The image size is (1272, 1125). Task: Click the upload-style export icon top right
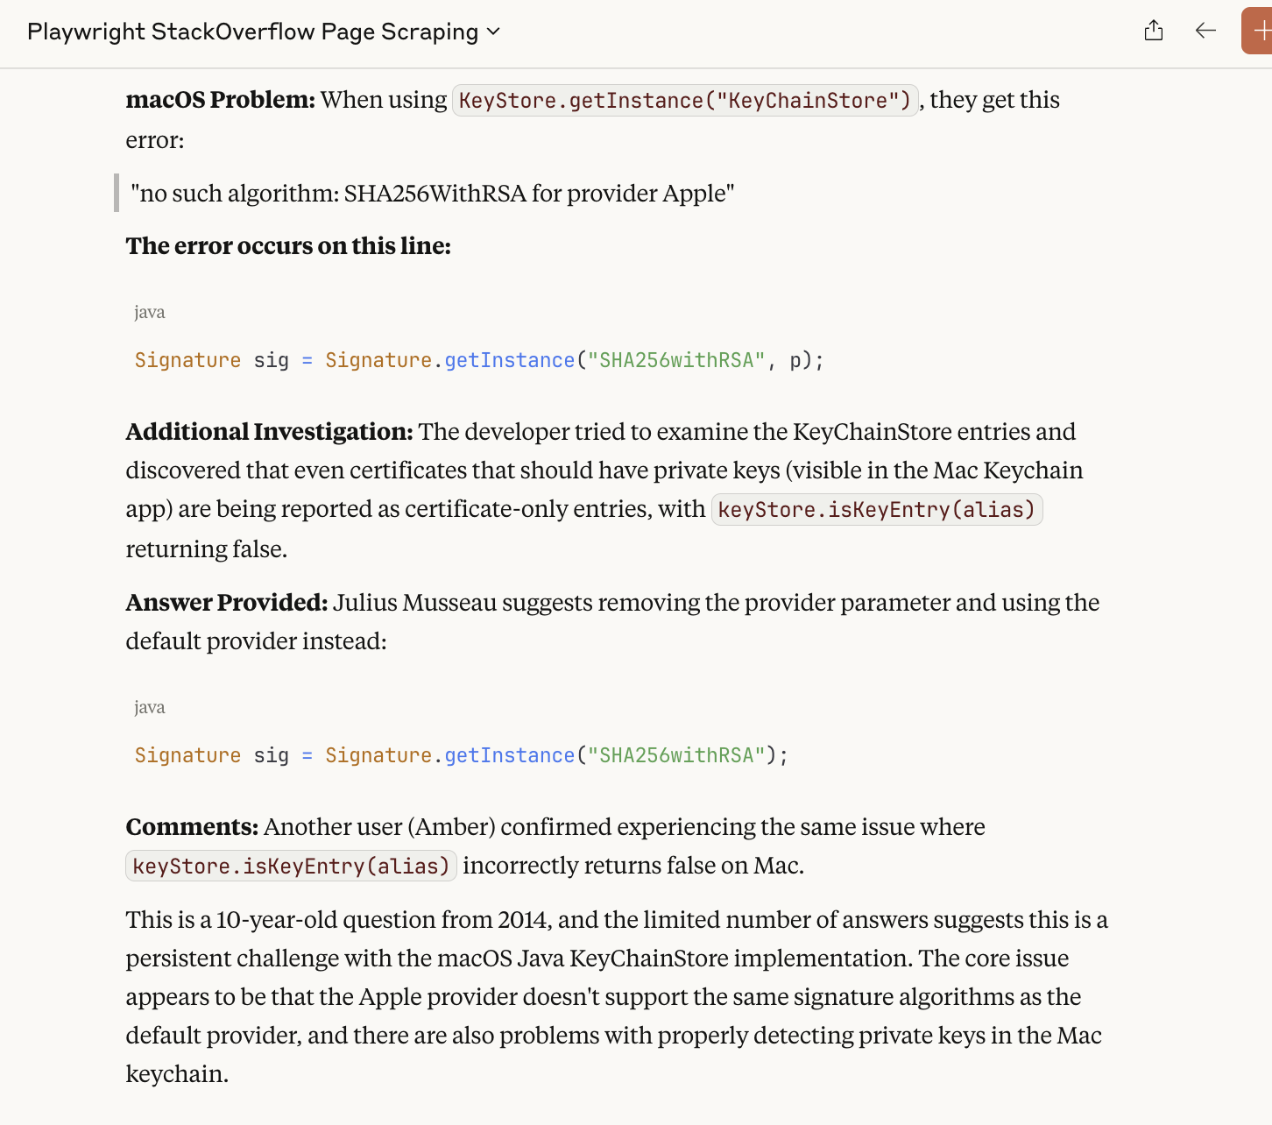point(1154,30)
